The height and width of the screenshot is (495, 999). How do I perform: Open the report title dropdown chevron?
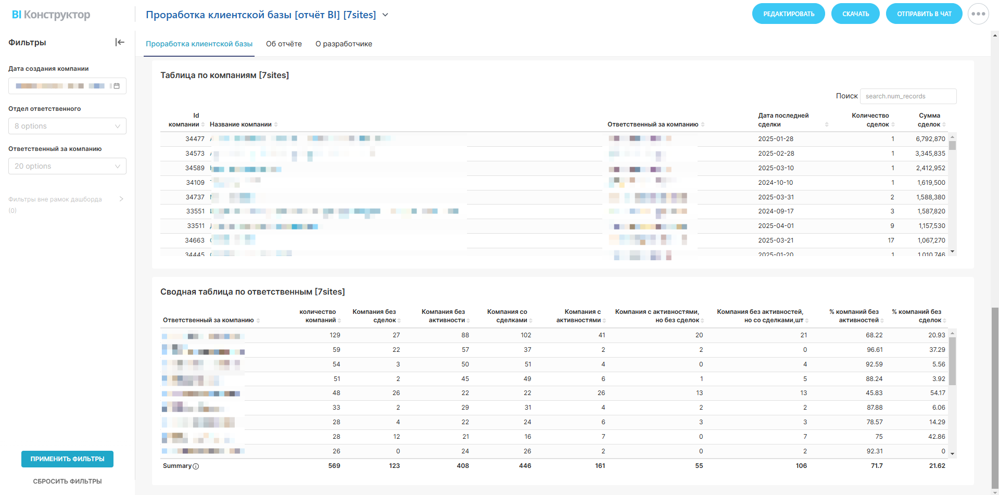coord(385,15)
